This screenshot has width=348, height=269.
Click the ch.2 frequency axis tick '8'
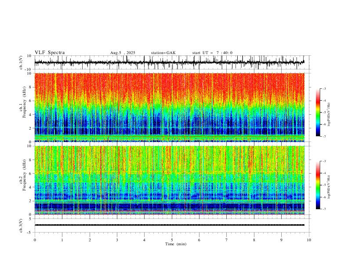(x=30, y=160)
